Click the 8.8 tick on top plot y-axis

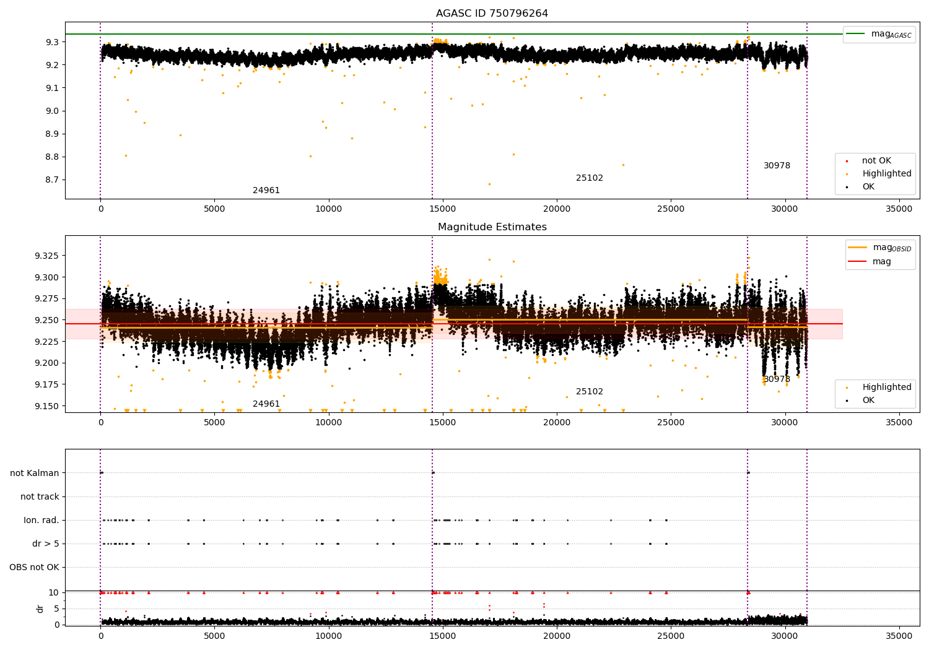tap(52, 157)
